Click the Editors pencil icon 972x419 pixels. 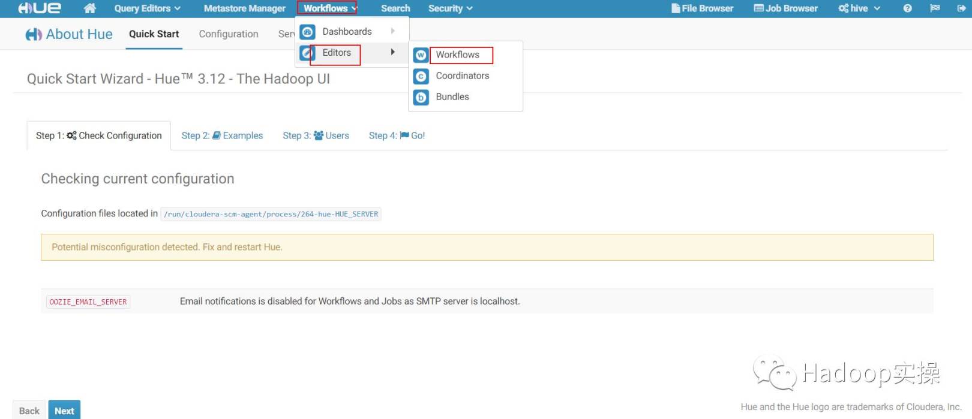pos(307,53)
